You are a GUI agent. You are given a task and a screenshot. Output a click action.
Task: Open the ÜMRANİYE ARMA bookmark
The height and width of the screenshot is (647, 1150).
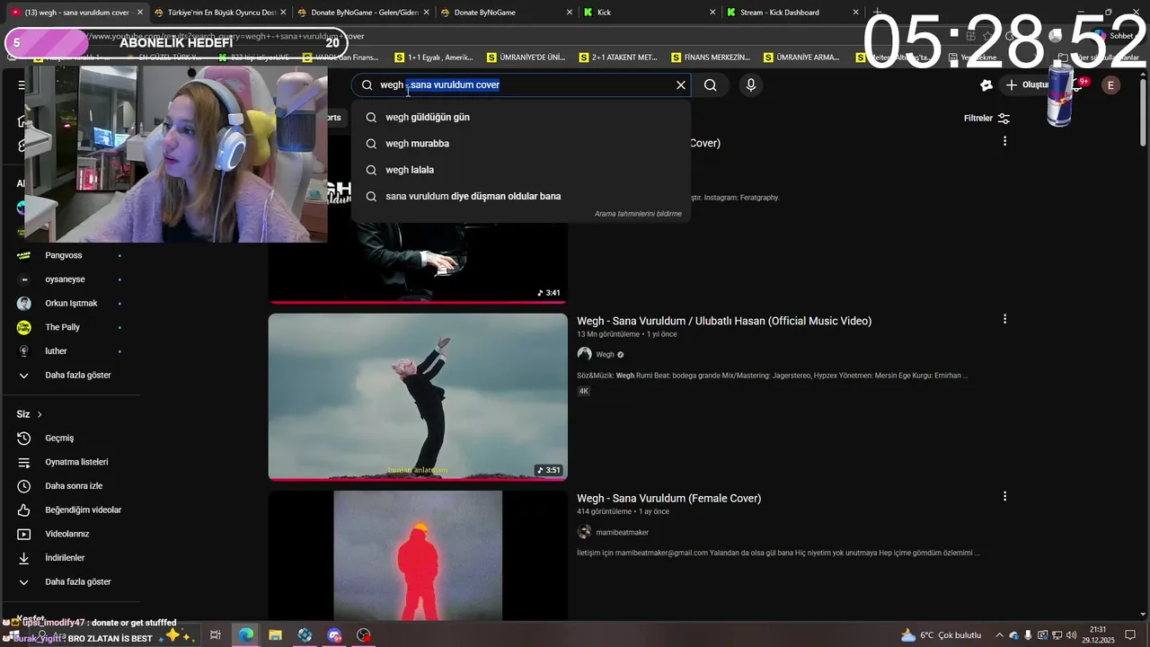coord(802,58)
